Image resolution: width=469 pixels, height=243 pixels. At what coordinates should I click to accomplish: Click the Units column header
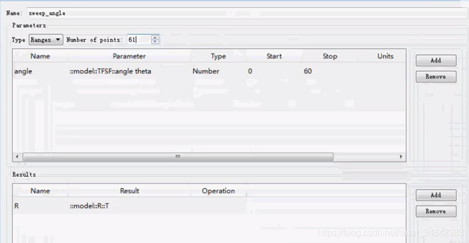click(x=382, y=56)
